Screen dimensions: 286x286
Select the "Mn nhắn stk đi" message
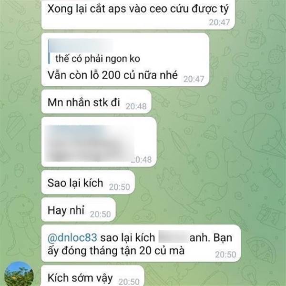(84, 102)
